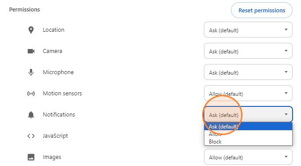This screenshot has width=301, height=166.
Task: Open the Camera permission dropdown
Action: [248, 51]
